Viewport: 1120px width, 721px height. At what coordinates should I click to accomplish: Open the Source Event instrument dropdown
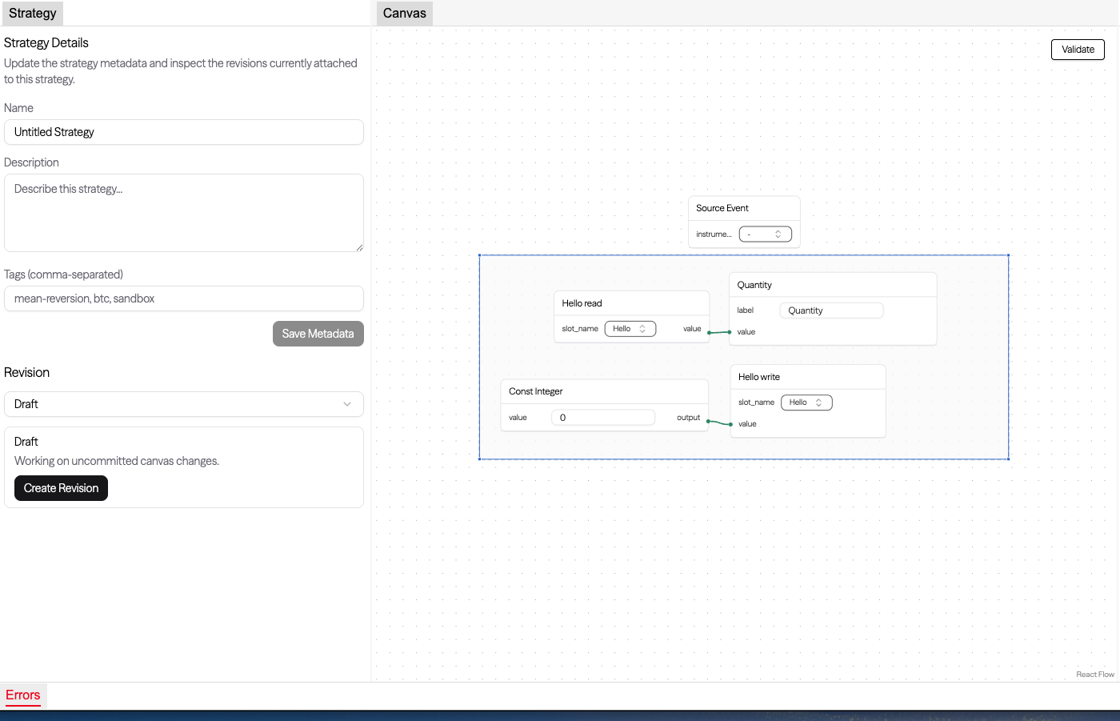pyautogui.click(x=766, y=234)
